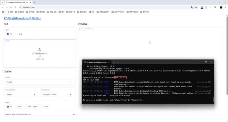Image resolution: width=228 pixels, height=122 pixels.
Task: Click the translate page icon in address bar
Action: [192, 7]
